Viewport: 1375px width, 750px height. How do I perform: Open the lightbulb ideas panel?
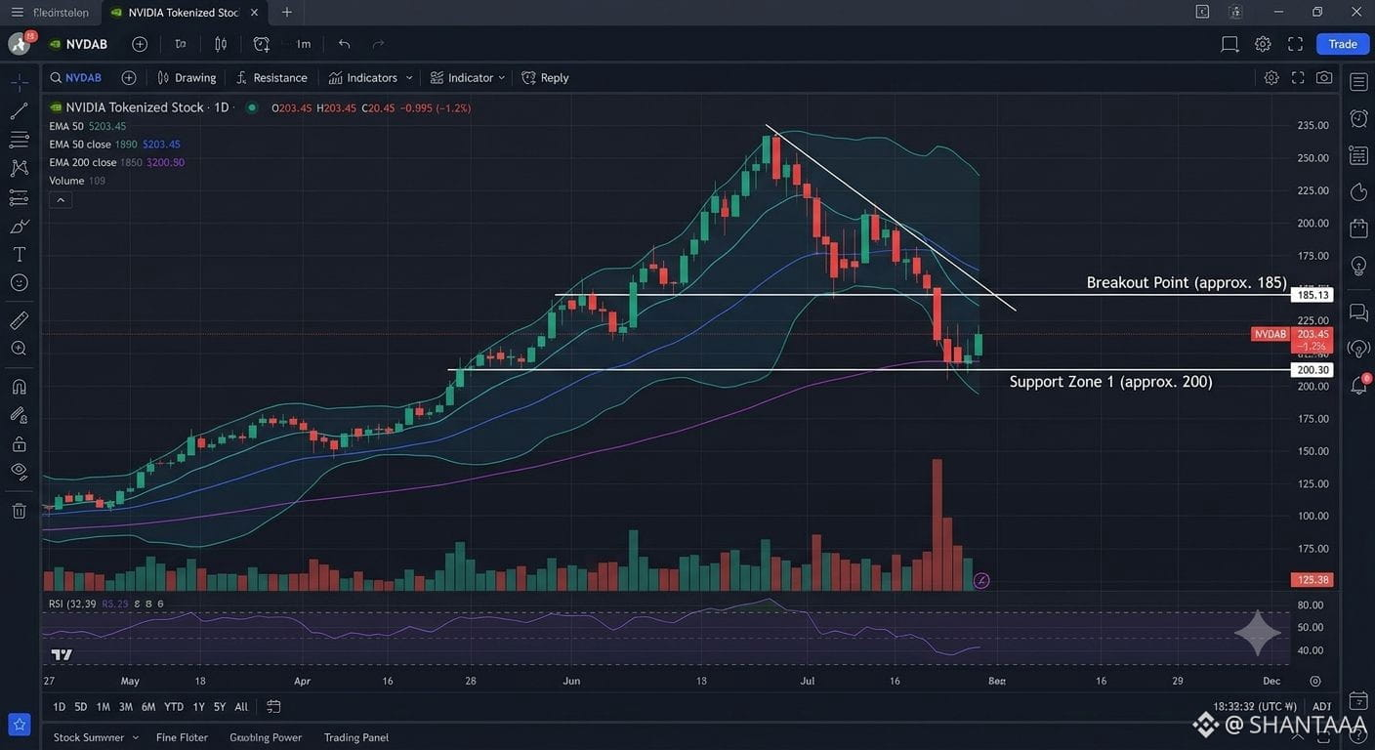coord(1358,266)
